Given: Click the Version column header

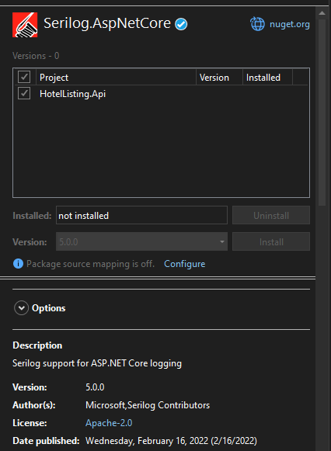Looking at the screenshot, I should click(219, 78).
